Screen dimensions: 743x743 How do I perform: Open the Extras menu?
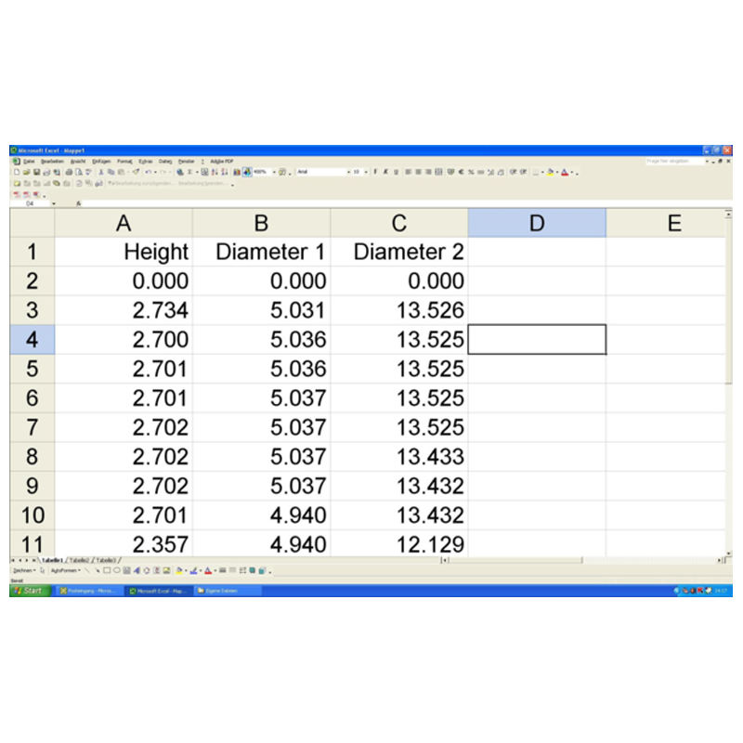(146, 162)
